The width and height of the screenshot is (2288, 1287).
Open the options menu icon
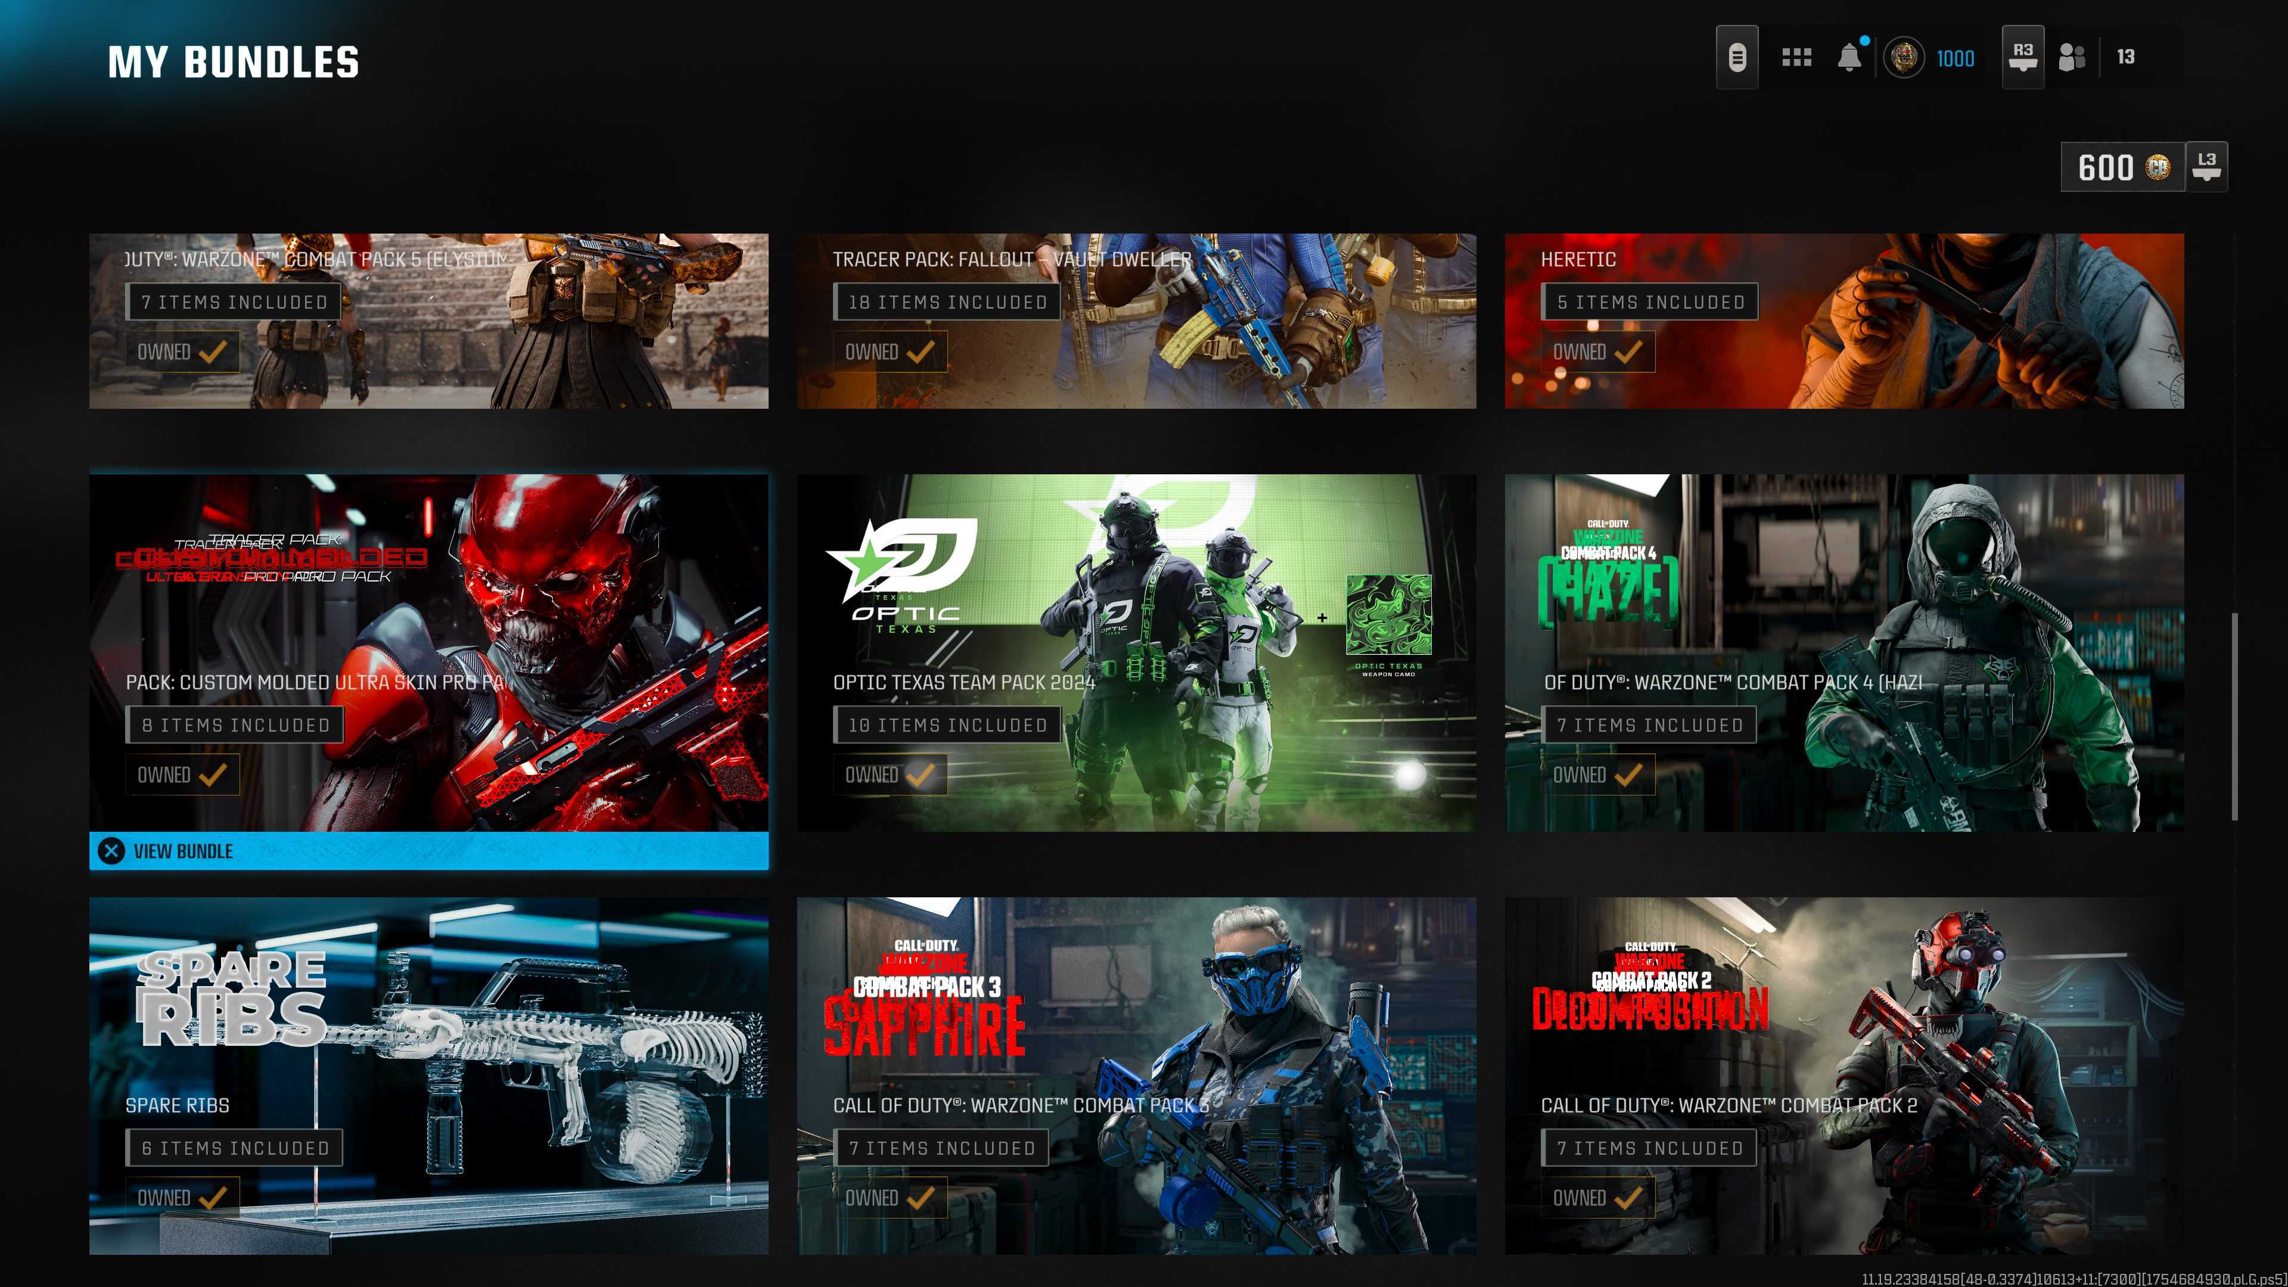point(1736,58)
